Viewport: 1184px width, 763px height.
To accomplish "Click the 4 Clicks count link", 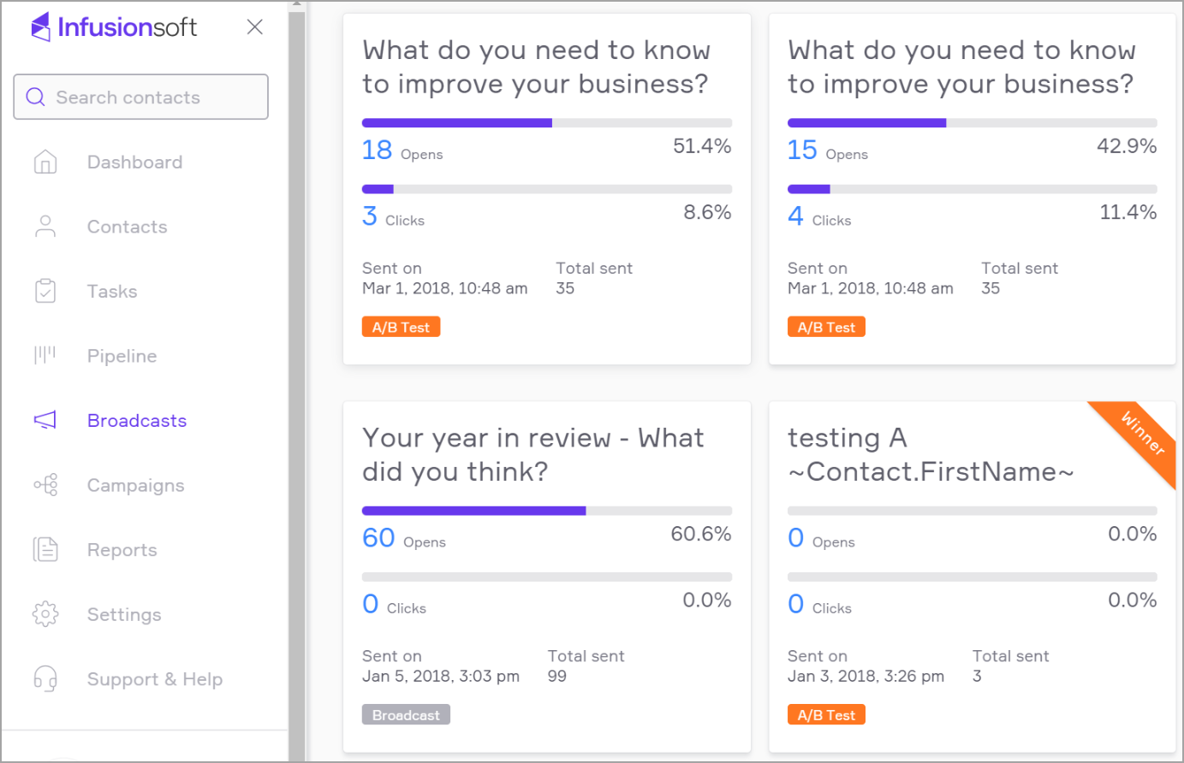I will [x=795, y=216].
